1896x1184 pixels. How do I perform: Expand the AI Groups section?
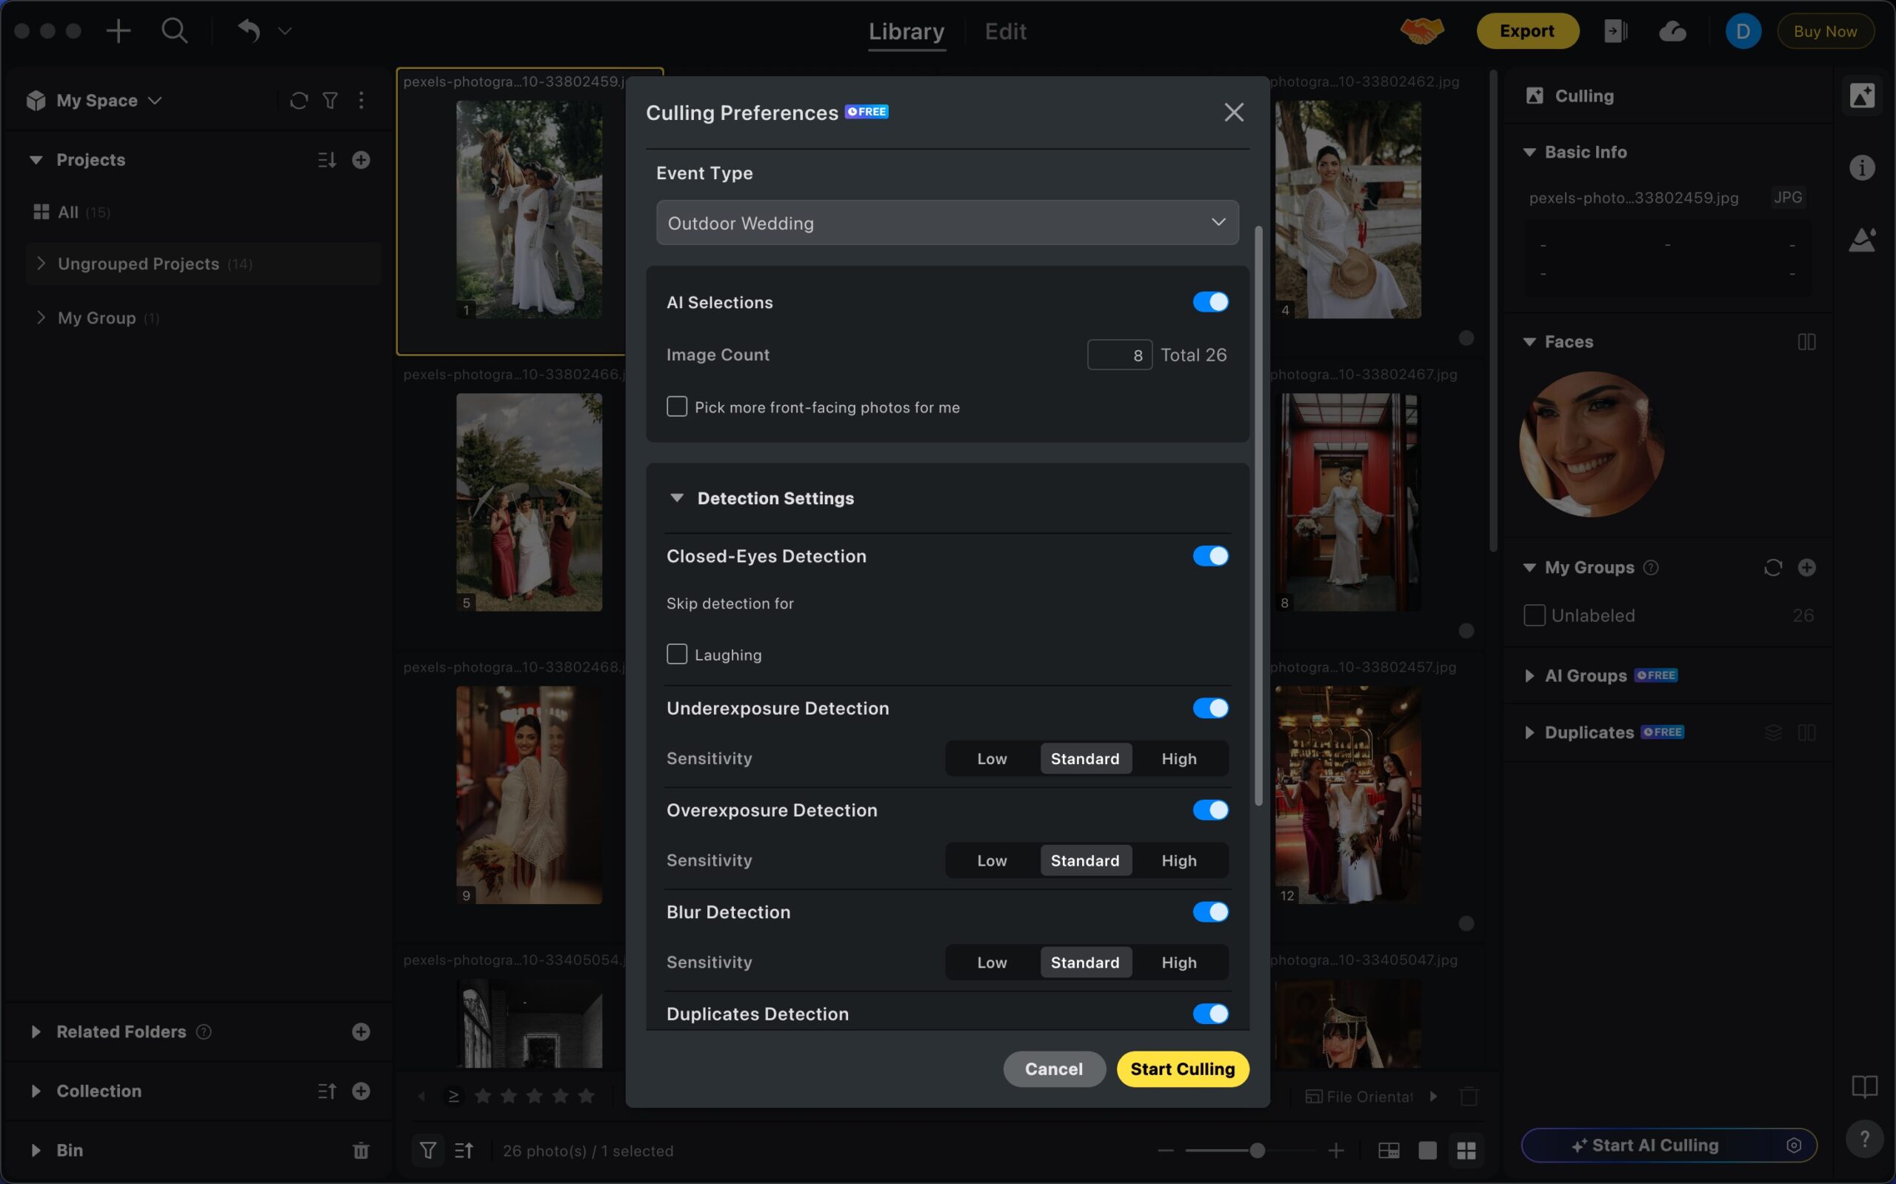(x=1529, y=676)
